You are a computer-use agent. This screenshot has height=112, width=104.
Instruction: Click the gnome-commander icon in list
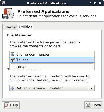point(13,54)
